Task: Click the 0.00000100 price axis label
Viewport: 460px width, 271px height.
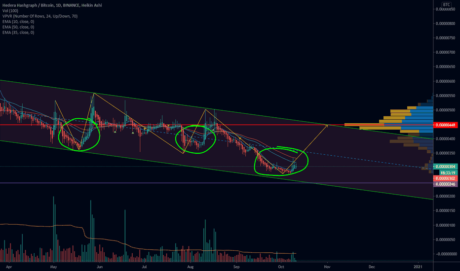Action: click(x=445, y=225)
